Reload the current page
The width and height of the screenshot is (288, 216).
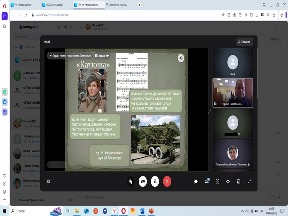pyautogui.click(x=26, y=15)
